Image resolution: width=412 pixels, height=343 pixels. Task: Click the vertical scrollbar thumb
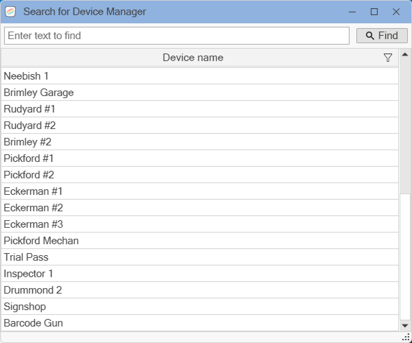point(405,257)
